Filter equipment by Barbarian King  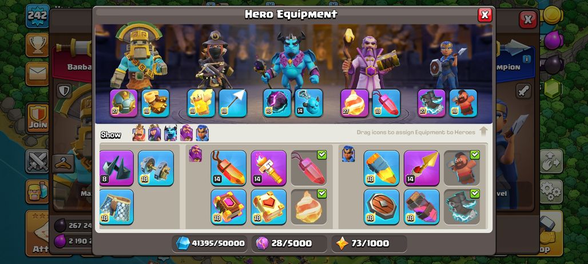[139, 133]
